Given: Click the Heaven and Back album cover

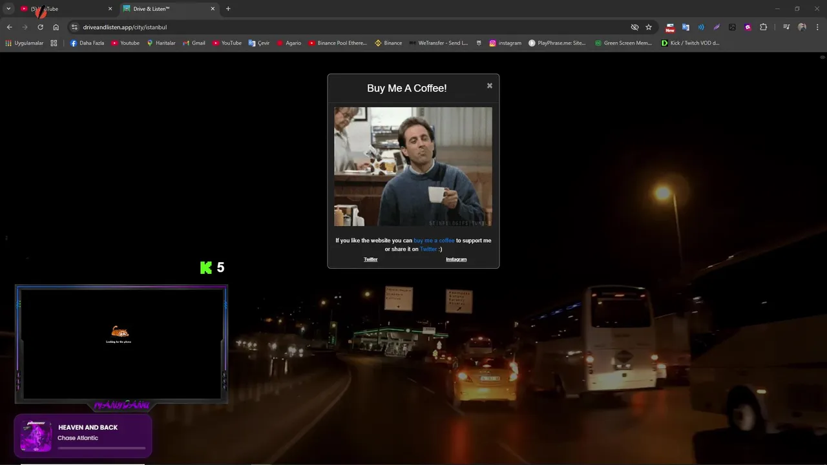Looking at the screenshot, I should (36, 436).
